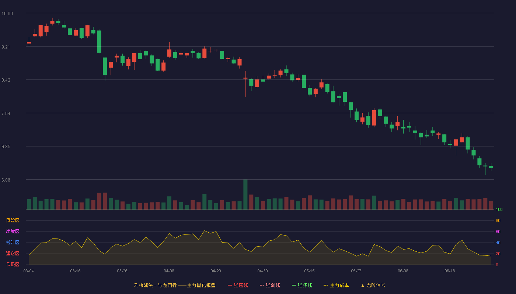The width and height of the screenshot is (516, 294).
Task: Select the 拉升区 zone label
Action: [13, 243]
